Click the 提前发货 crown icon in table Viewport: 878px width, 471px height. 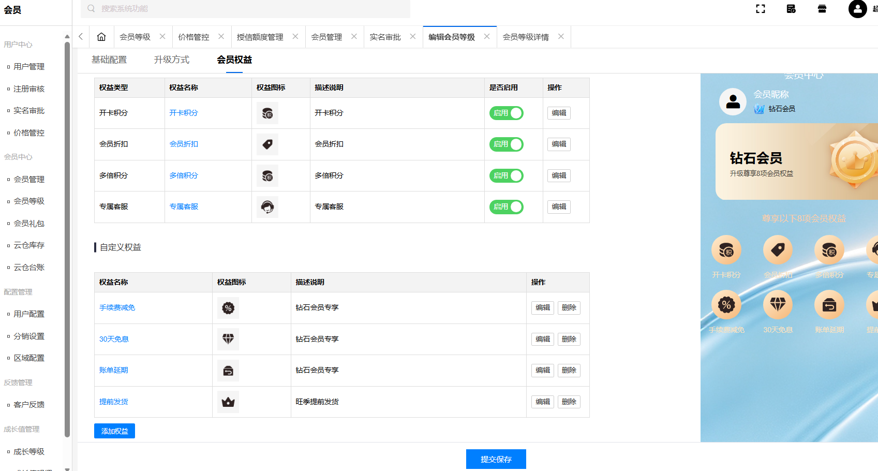(228, 402)
